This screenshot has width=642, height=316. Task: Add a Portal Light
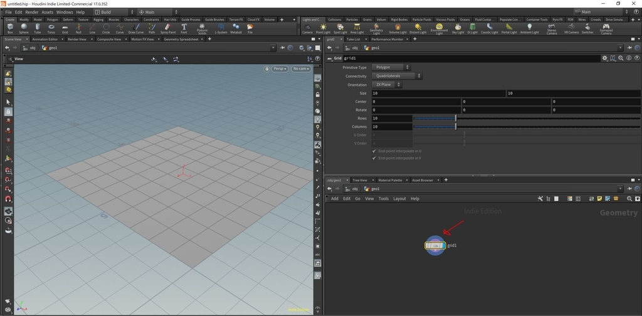coord(509,28)
